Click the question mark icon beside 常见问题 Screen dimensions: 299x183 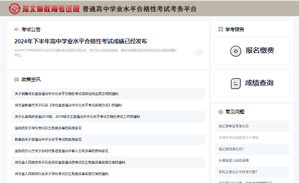click(x=221, y=112)
